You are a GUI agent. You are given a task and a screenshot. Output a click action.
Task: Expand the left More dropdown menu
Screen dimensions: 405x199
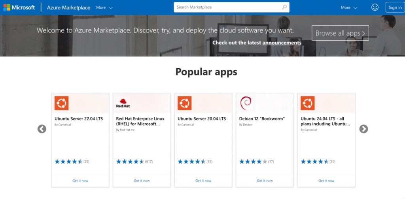pos(104,8)
